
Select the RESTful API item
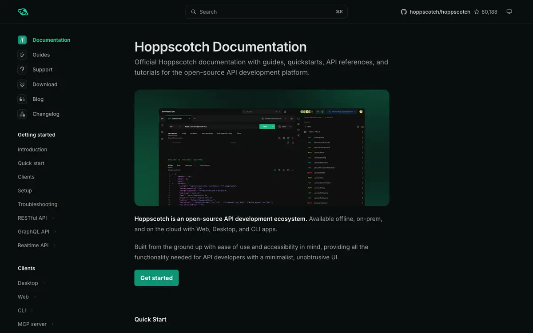(32, 218)
